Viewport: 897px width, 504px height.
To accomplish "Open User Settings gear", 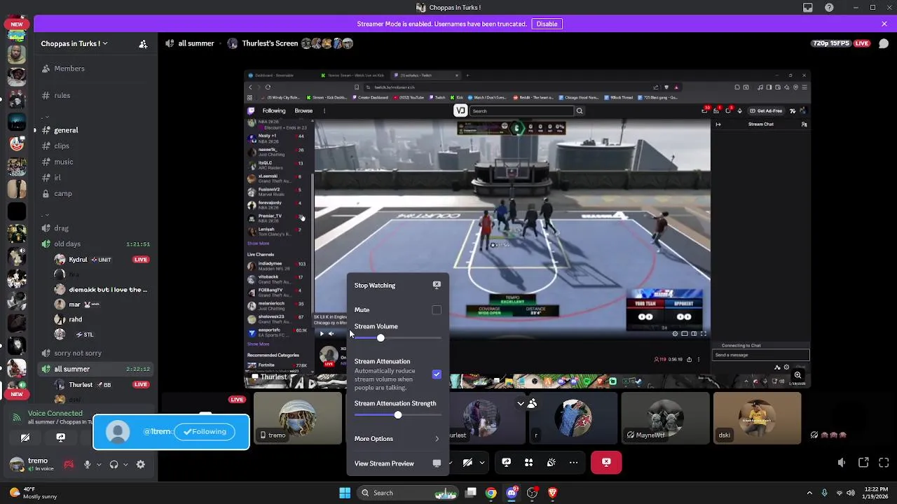I will click(x=141, y=464).
